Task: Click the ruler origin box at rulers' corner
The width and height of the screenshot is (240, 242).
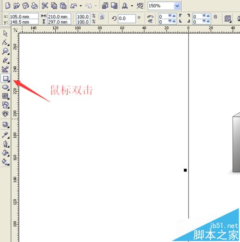Action: 15,30
